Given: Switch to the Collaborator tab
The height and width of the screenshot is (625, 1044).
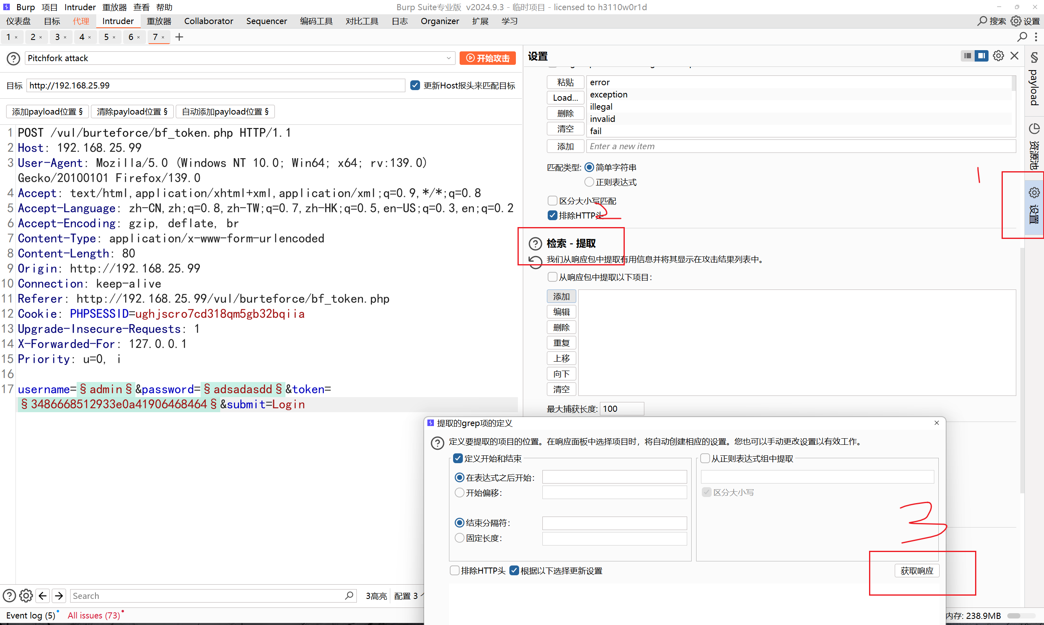Looking at the screenshot, I should pos(208,21).
